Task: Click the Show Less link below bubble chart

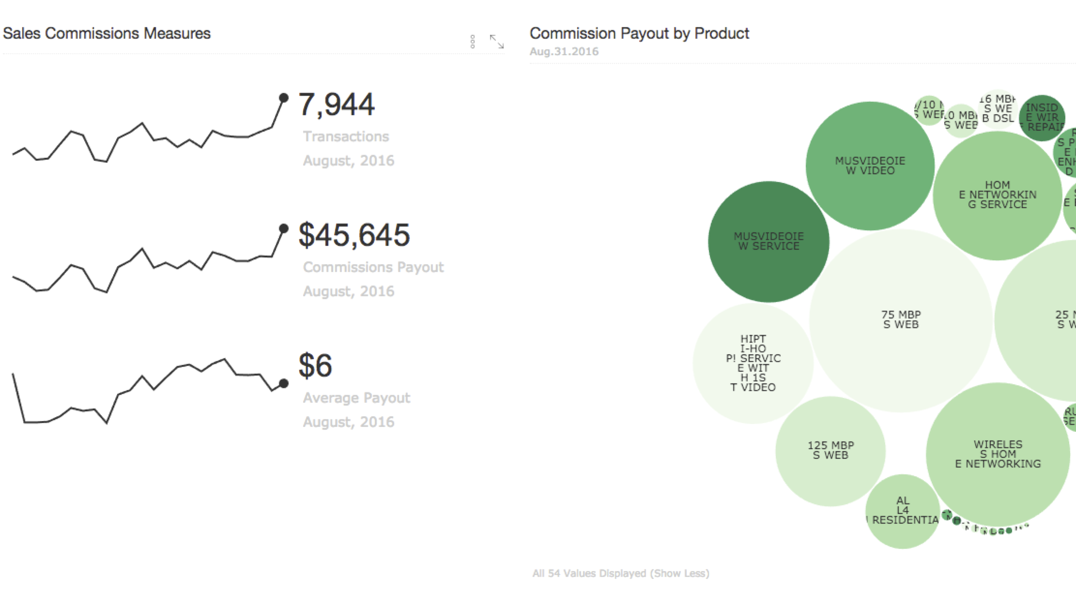Action: point(680,574)
